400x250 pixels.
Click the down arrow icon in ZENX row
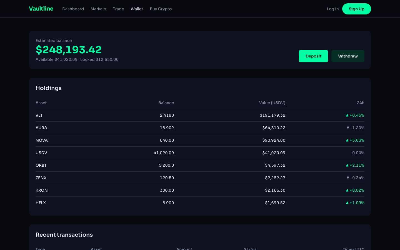point(348,178)
